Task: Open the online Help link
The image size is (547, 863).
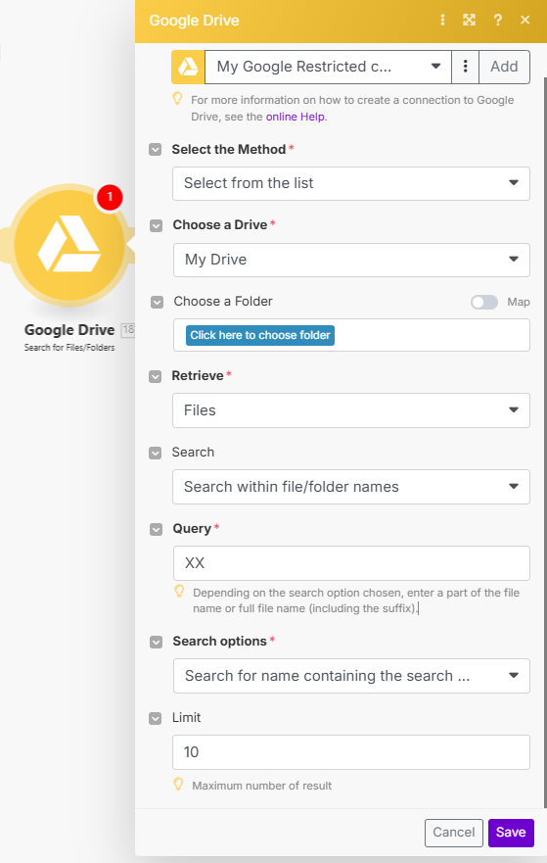Action: pyautogui.click(x=296, y=117)
